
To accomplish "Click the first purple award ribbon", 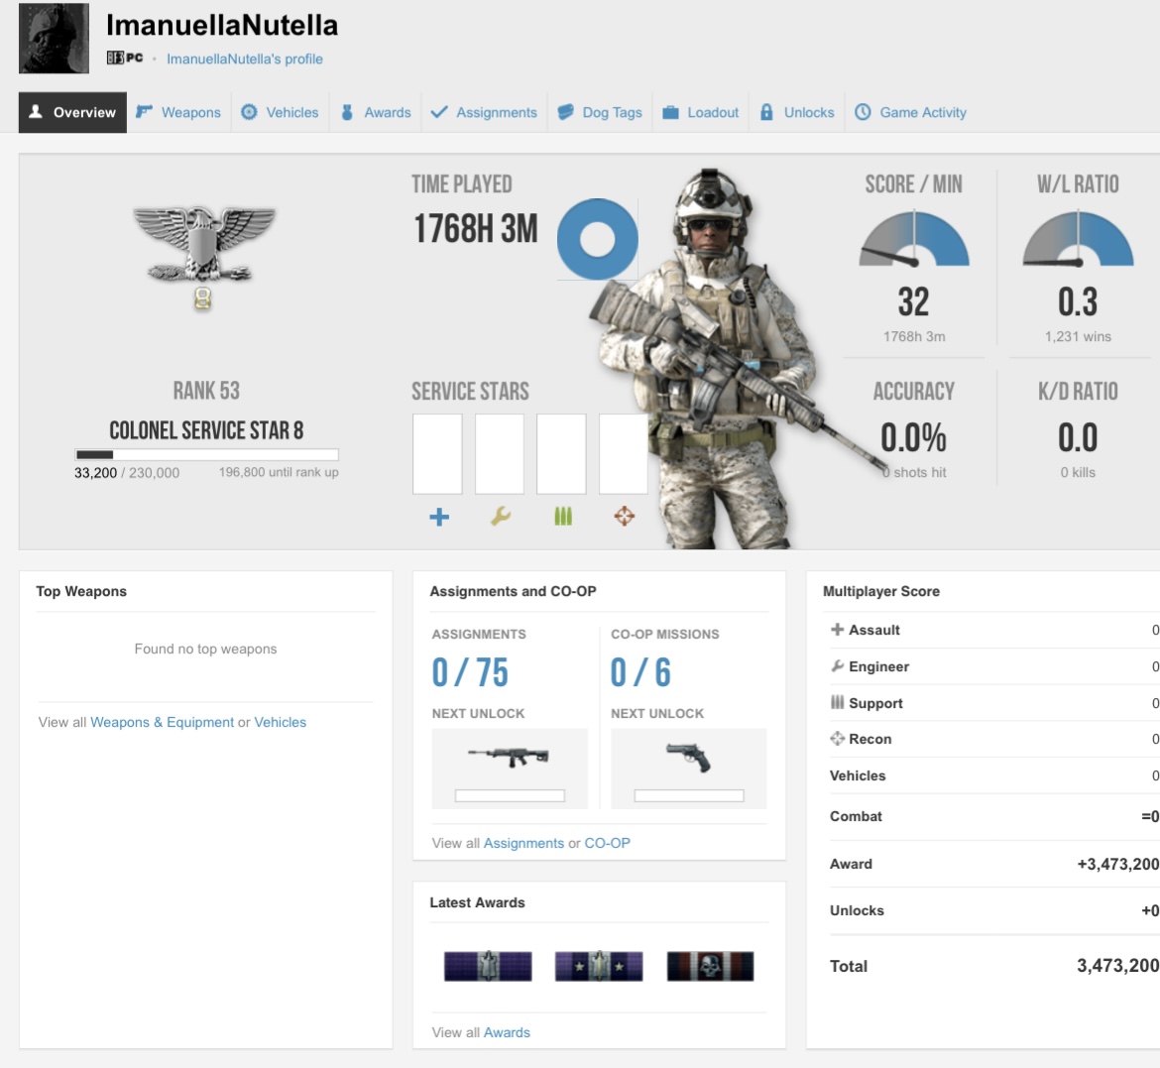I will [x=488, y=966].
